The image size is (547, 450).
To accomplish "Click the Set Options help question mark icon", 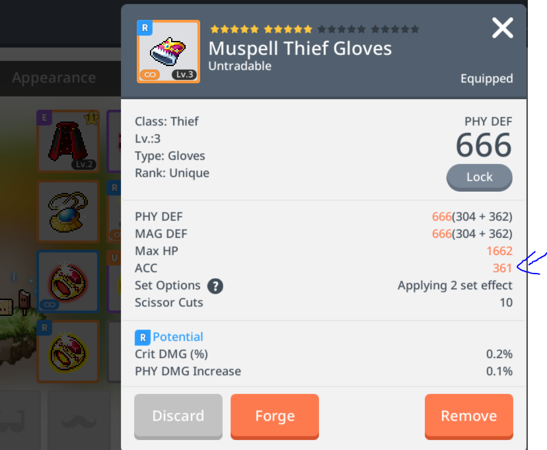I will coord(215,286).
